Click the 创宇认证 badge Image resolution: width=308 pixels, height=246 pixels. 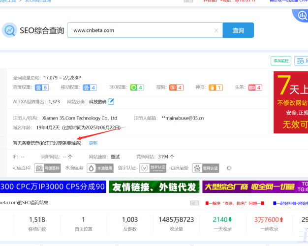153,168
